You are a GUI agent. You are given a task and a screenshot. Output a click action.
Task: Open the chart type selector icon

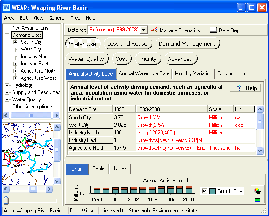click(x=257, y=191)
